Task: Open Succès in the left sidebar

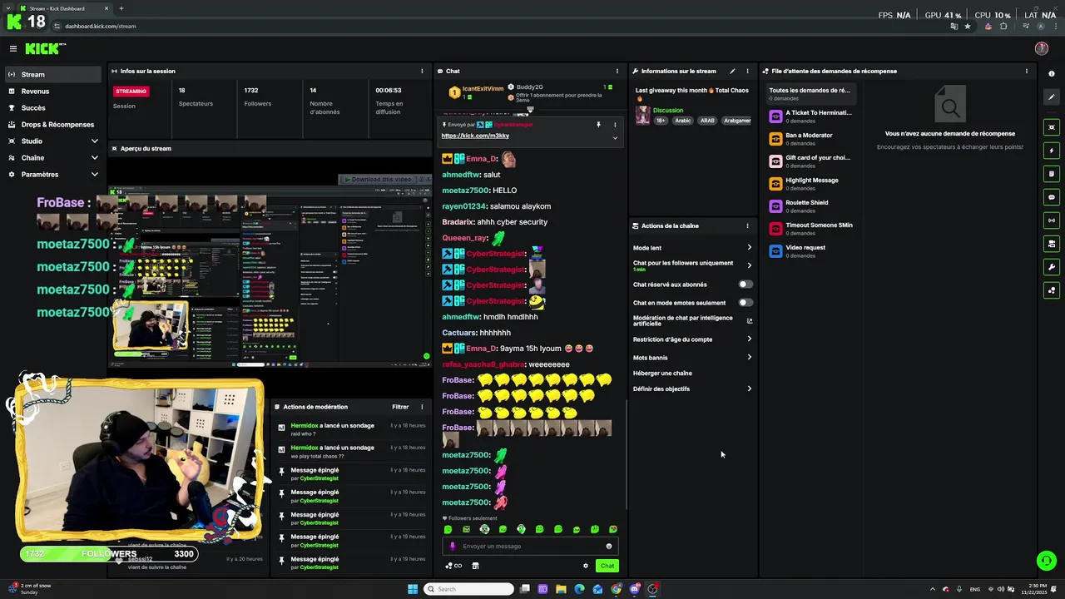Action: pyautogui.click(x=53, y=108)
